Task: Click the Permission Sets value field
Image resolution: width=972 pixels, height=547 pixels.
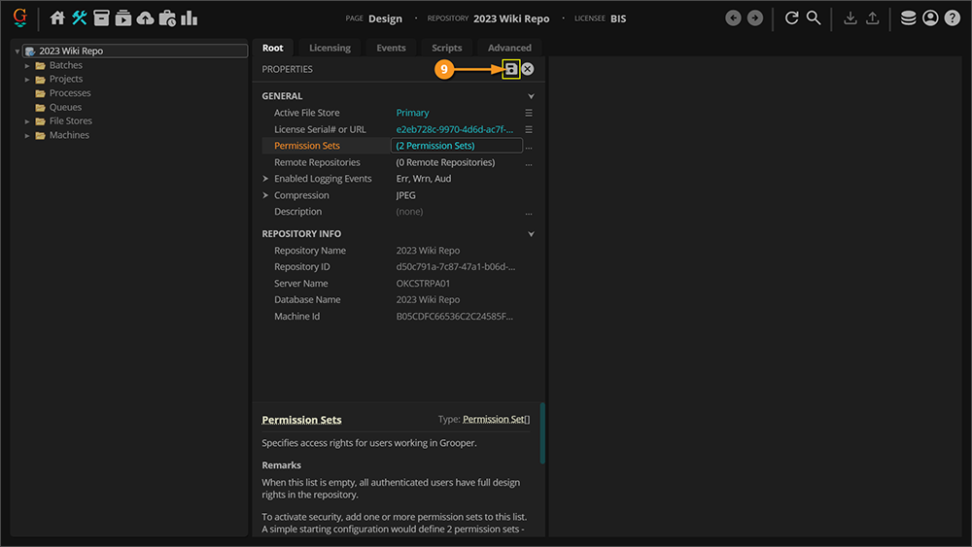Action: (x=456, y=146)
